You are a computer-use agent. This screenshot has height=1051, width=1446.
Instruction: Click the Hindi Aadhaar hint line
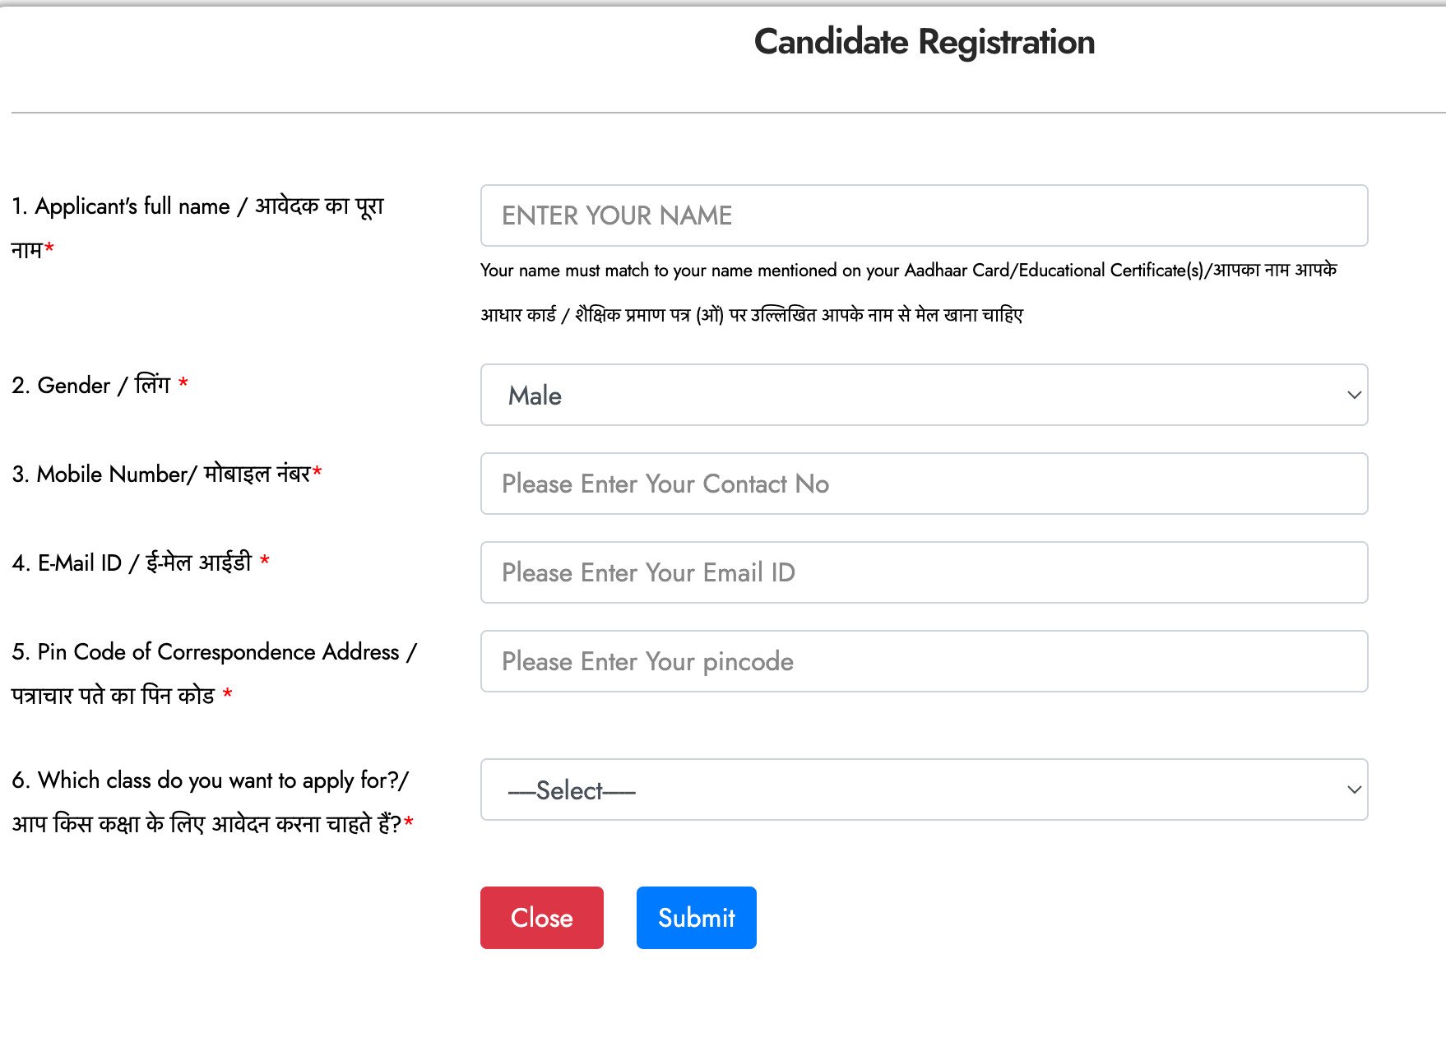[x=751, y=315]
